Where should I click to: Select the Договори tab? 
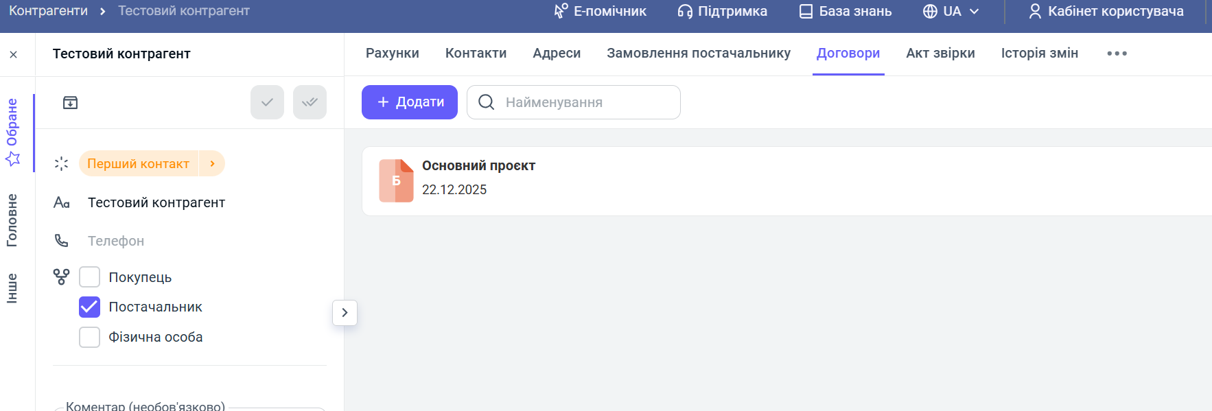[x=848, y=54]
